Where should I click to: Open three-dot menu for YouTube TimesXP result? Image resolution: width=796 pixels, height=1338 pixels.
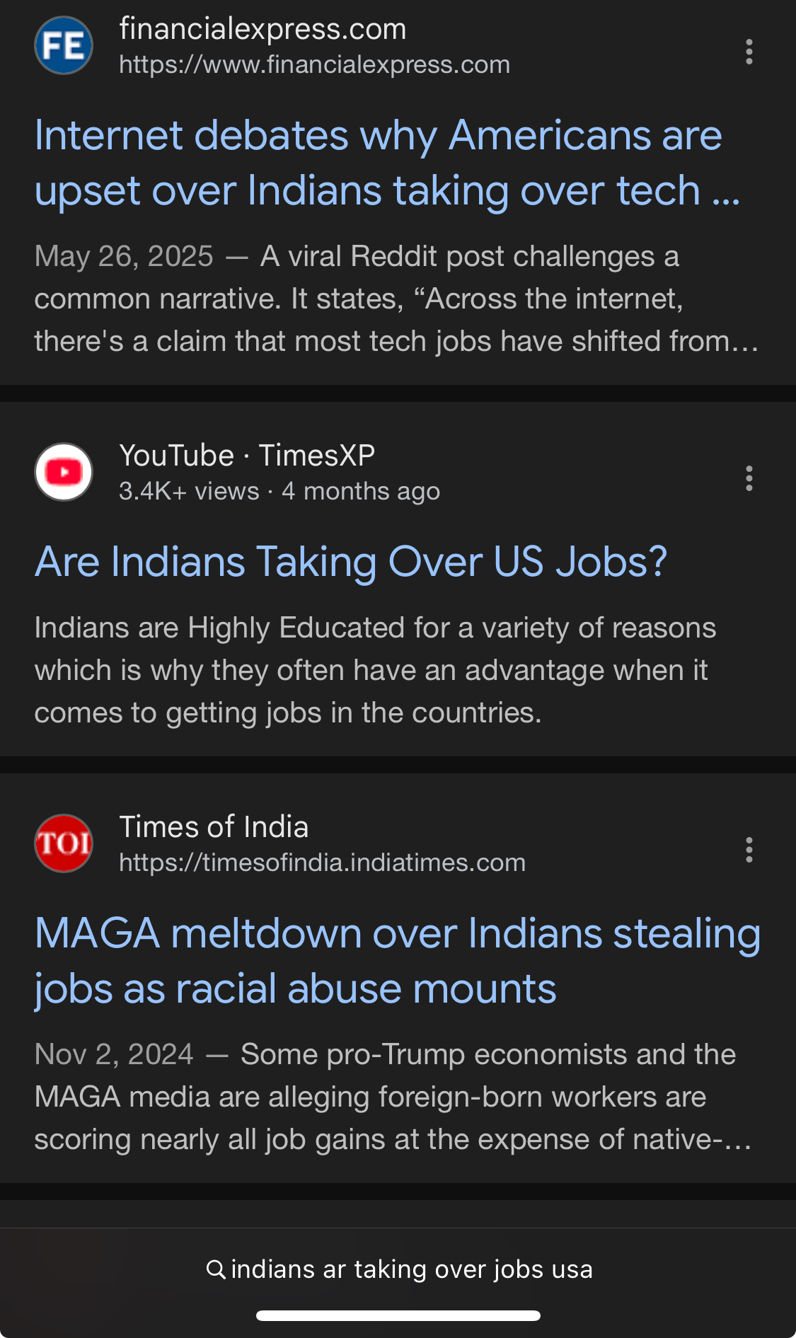(x=749, y=478)
